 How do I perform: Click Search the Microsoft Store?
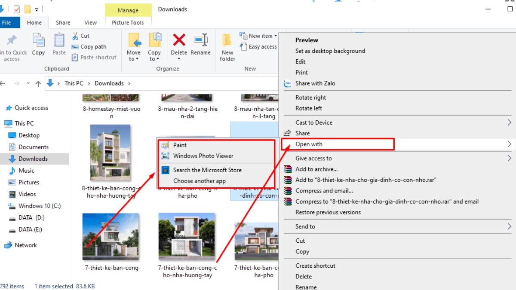217,170
